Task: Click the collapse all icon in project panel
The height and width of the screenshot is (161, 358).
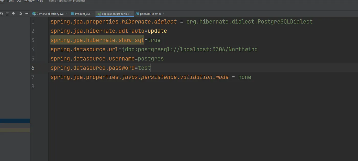Action: pyautogui.click(x=13, y=14)
